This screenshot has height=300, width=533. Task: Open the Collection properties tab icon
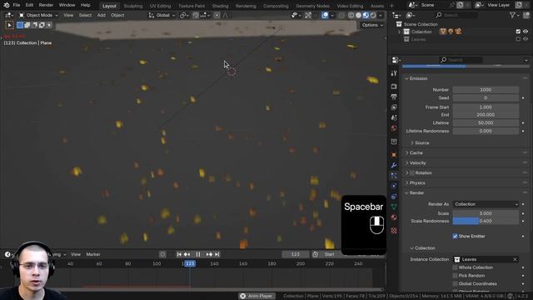[x=394, y=142]
